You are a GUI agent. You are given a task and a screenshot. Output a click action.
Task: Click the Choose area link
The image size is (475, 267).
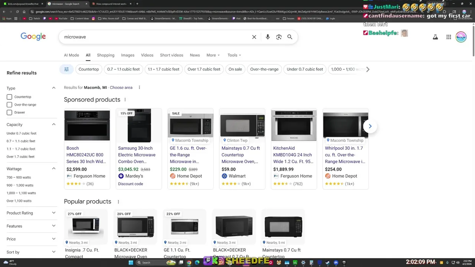pos(121,88)
